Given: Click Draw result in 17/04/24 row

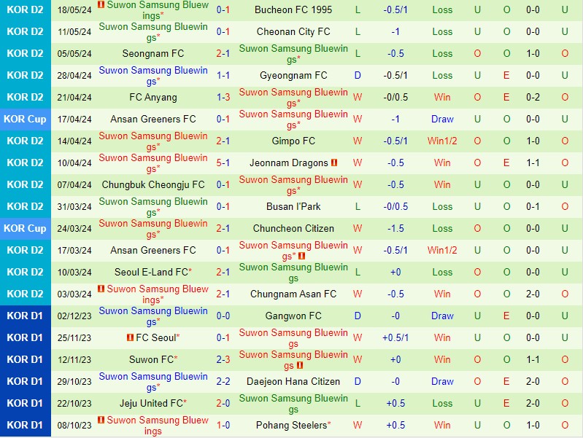Looking at the screenshot, I should (x=442, y=119).
